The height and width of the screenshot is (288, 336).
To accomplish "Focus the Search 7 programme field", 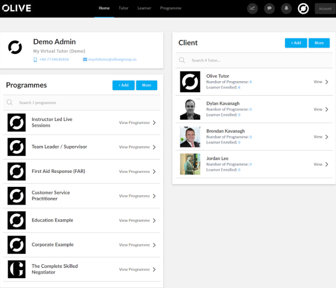I will pos(81,103).
